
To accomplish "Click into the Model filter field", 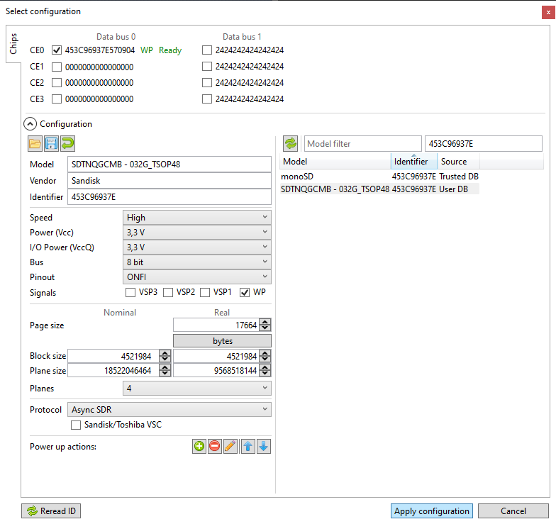I will click(x=362, y=144).
